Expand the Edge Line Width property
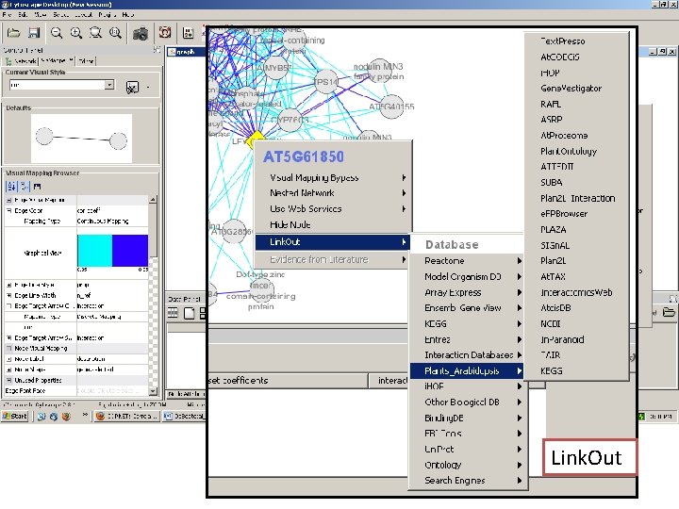Screen dimensions: 679x509 [x=9, y=296]
